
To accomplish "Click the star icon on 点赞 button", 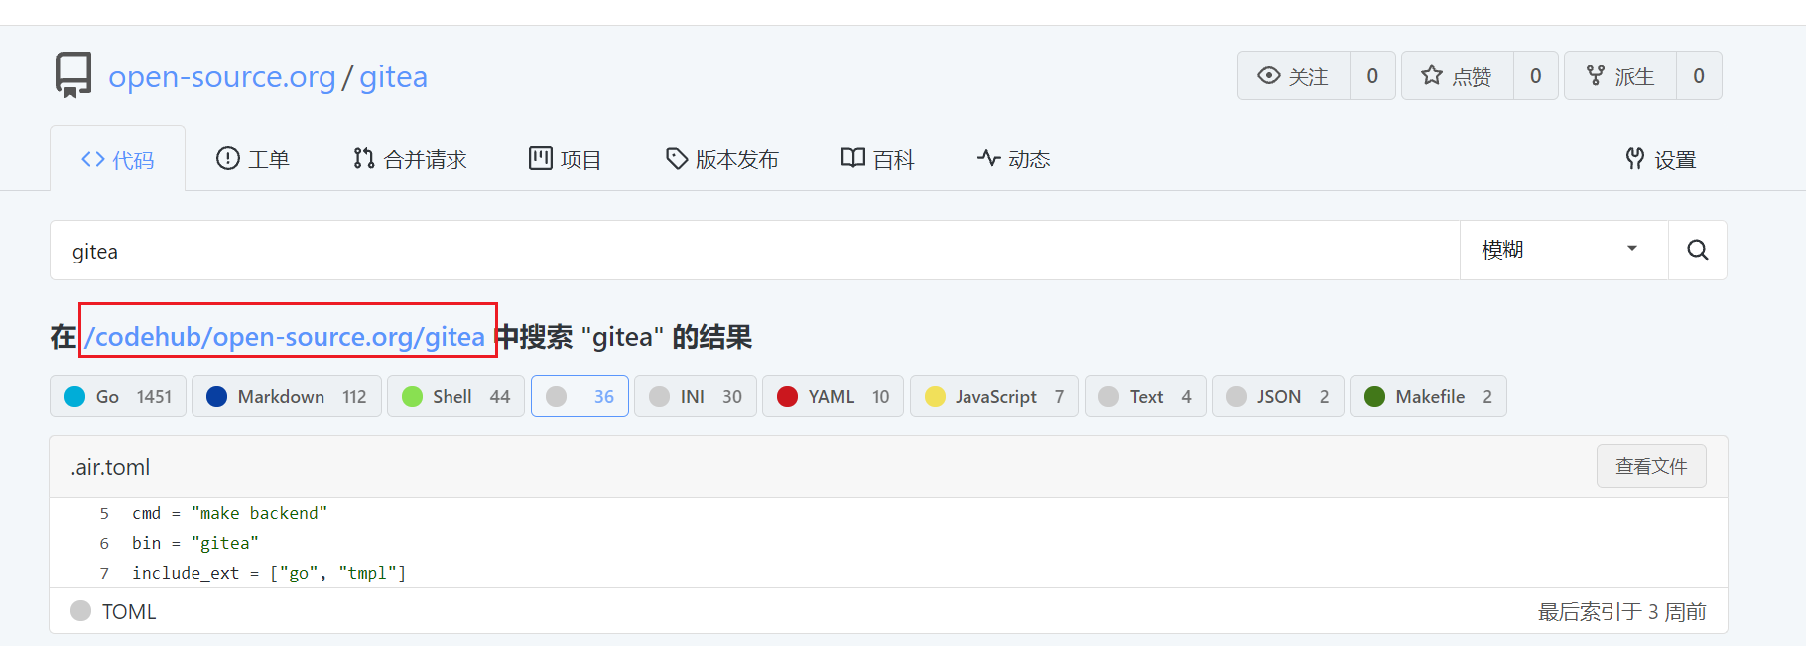I will 1432,75.
